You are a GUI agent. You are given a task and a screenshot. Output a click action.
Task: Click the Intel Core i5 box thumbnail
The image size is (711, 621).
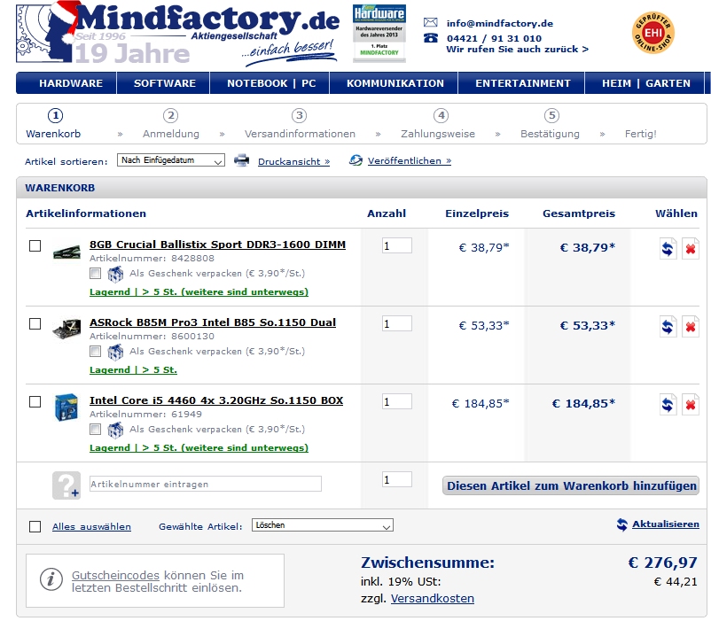pos(66,408)
